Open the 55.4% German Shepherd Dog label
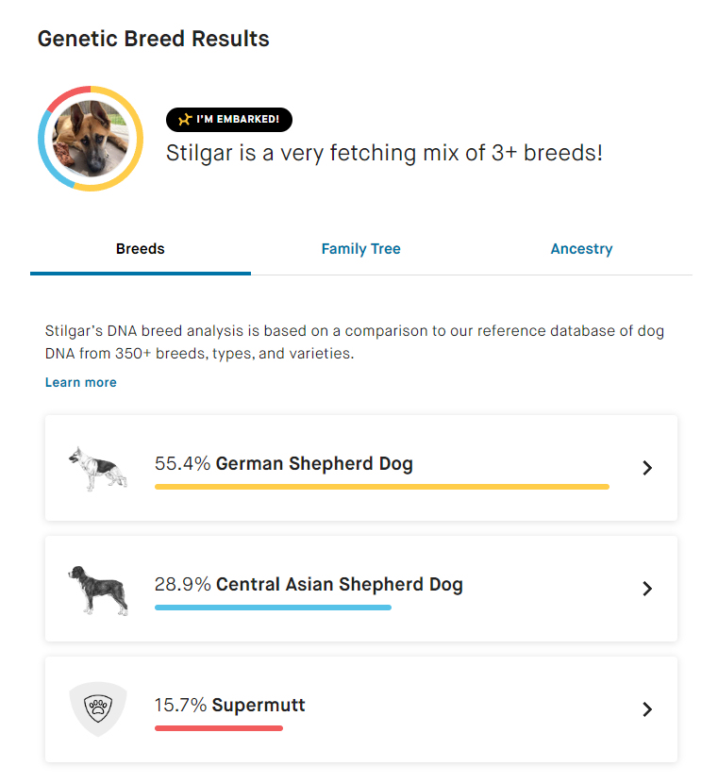This screenshot has height=783, width=718. point(284,464)
